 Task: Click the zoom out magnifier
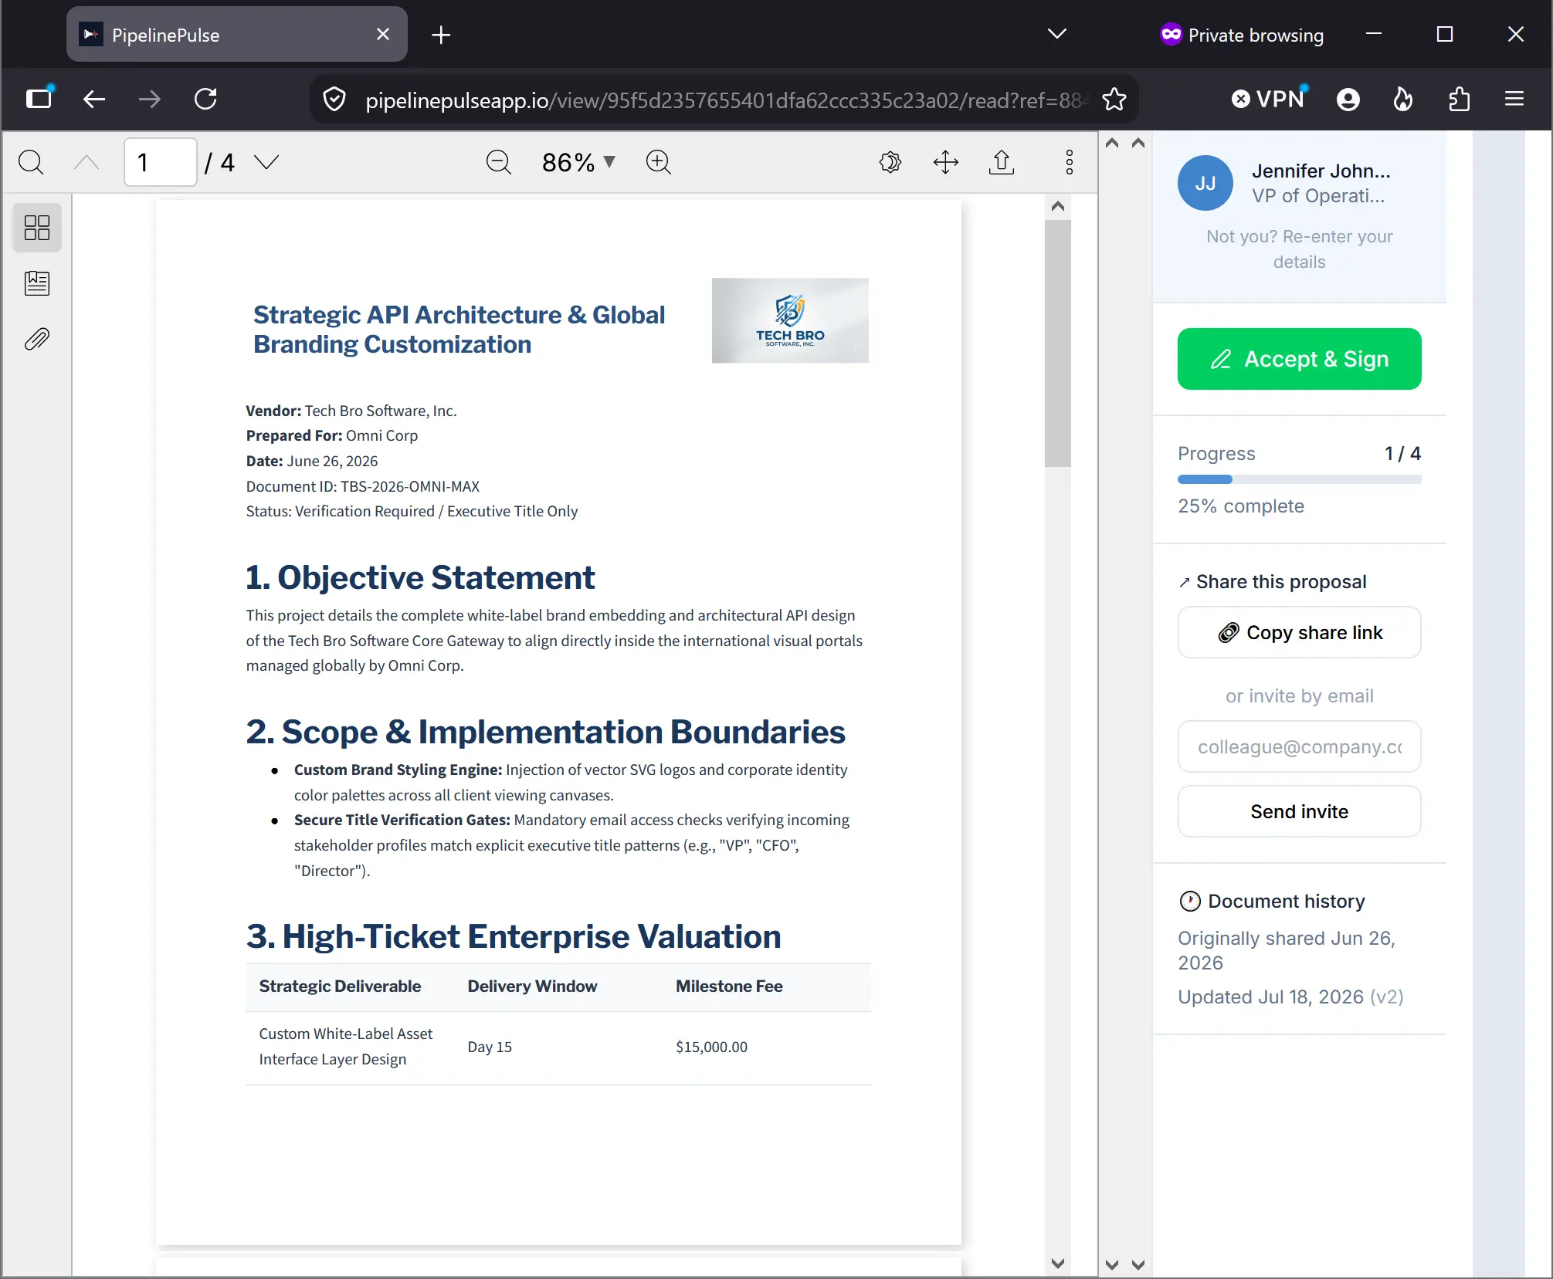(x=499, y=162)
